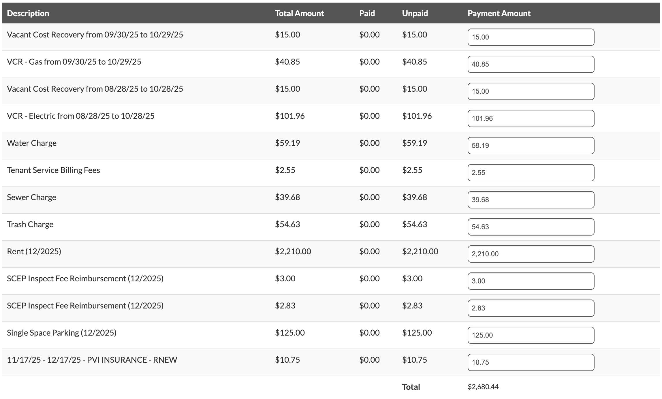The image size is (662, 399).
Task: Select the VCR - Electric payment amount input
Action: pos(531,118)
